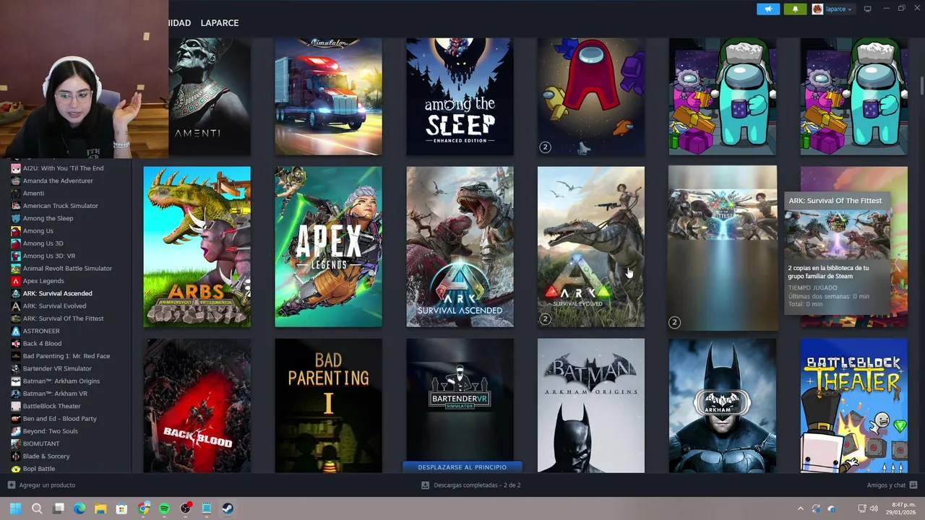Select AI2U: With You 'Til The End in list
Screen dimensions: 925x520
point(63,168)
